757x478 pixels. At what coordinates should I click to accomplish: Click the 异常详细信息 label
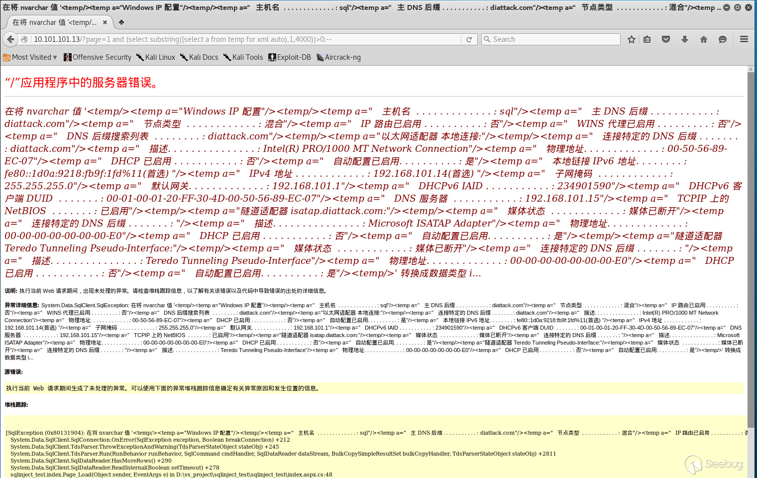tap(22, 305)
